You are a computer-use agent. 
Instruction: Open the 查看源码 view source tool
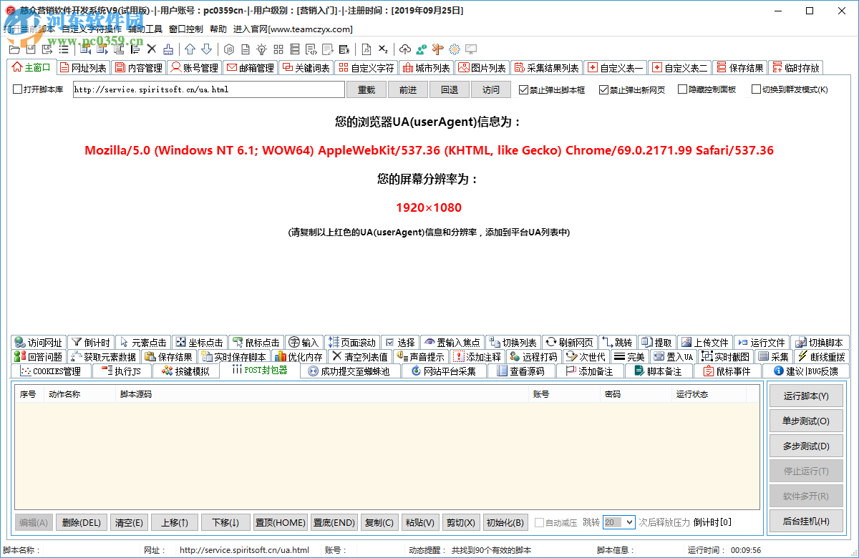tap(523, 371)
